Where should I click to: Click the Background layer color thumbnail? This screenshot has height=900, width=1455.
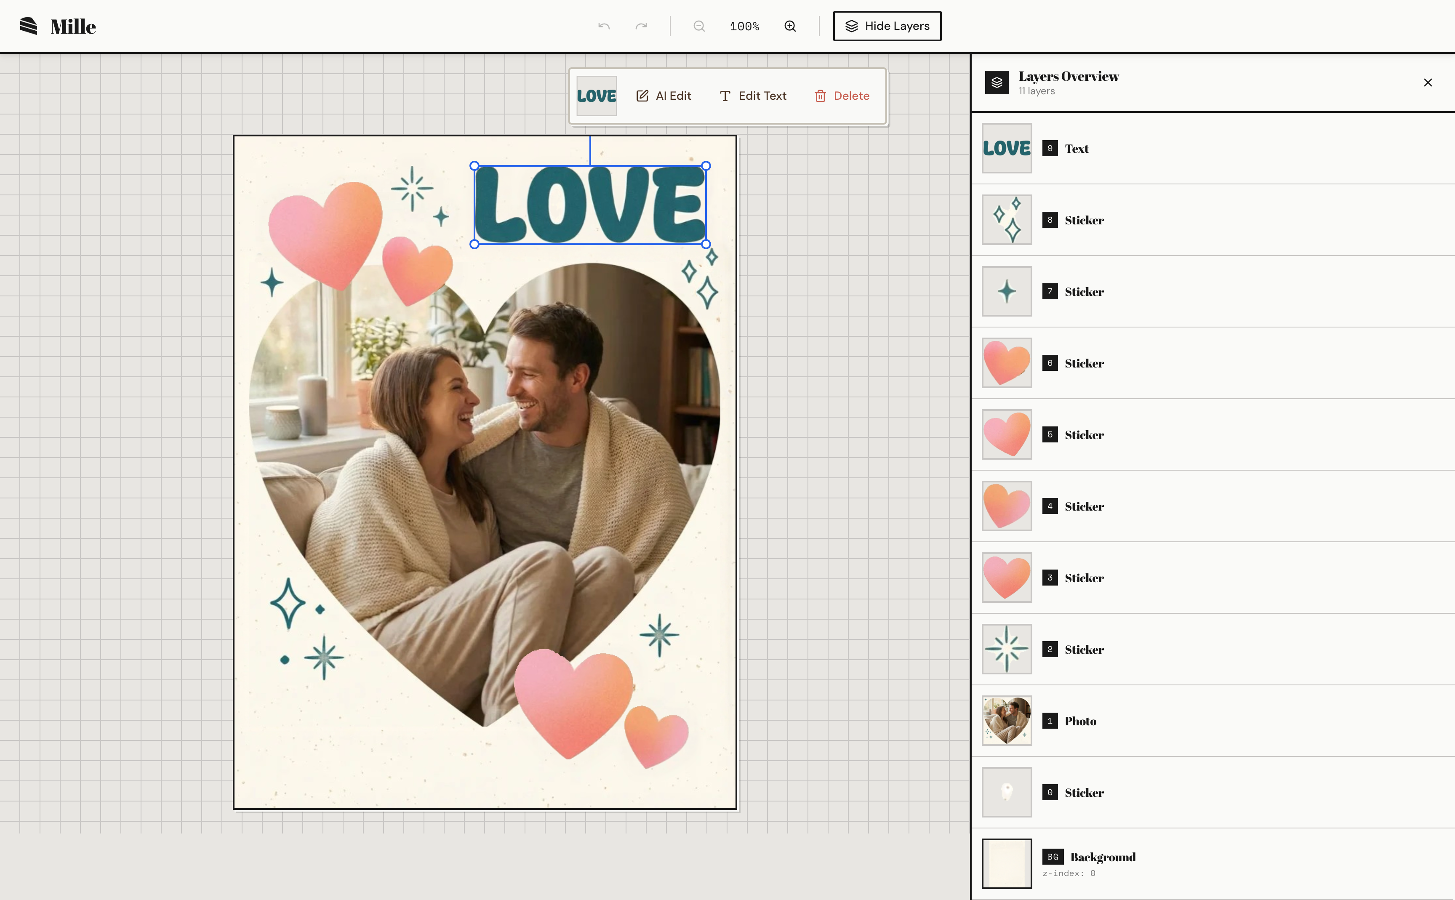pyautogui.click(x=1007, y=863)
